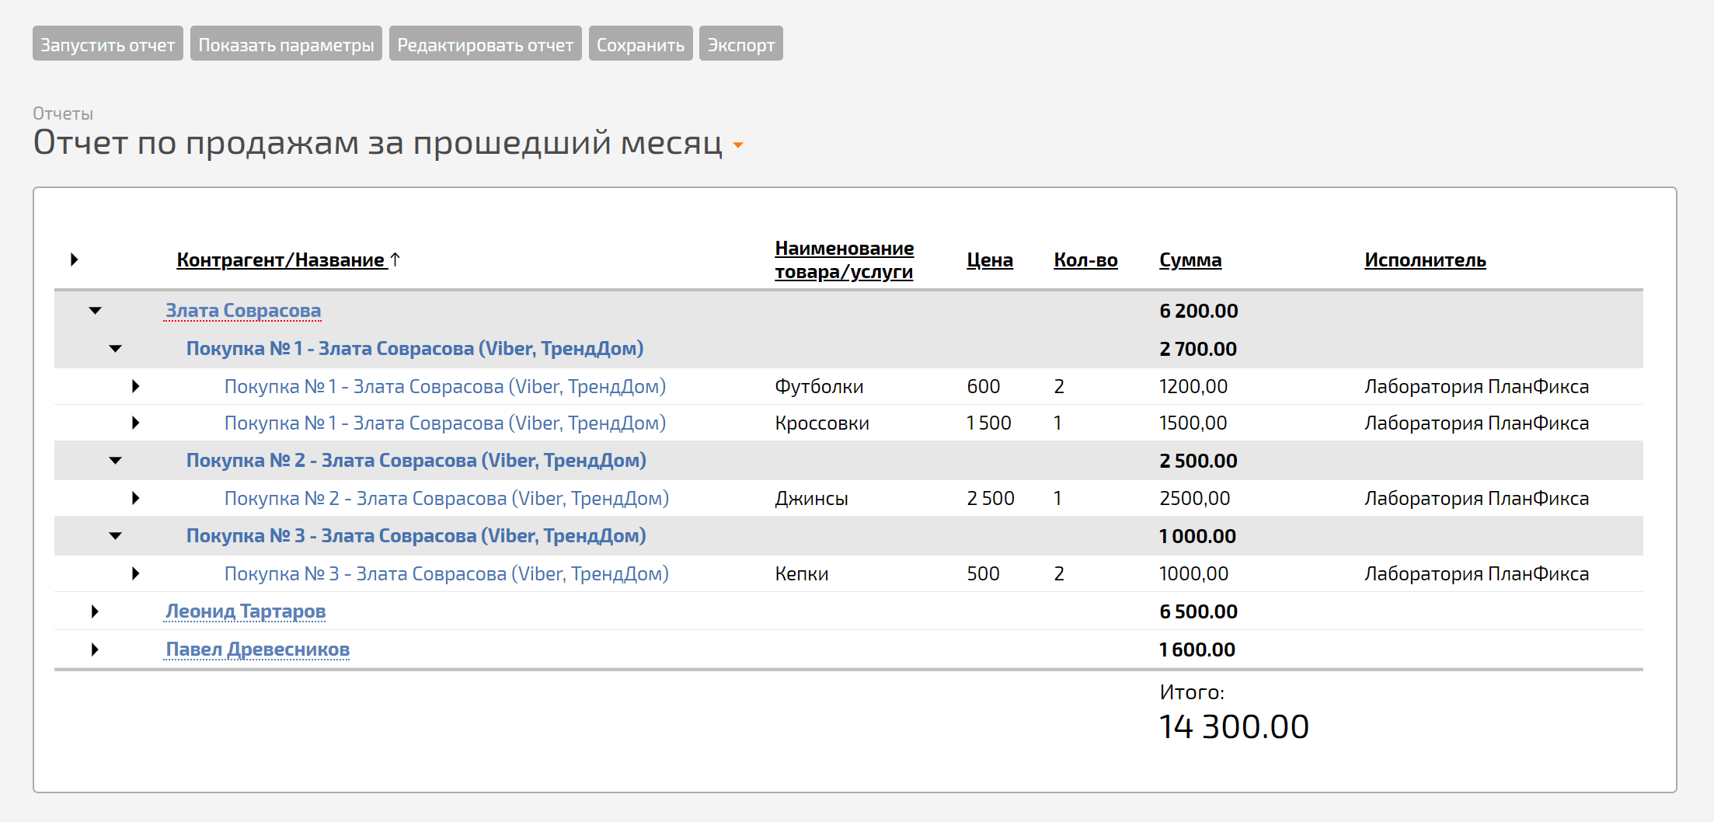This screenshot has height=822, width=1714.
Task: Click the Показать параметры button
Action: pos(286,44)
